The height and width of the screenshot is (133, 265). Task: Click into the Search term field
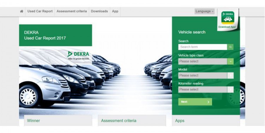point(203,47)
